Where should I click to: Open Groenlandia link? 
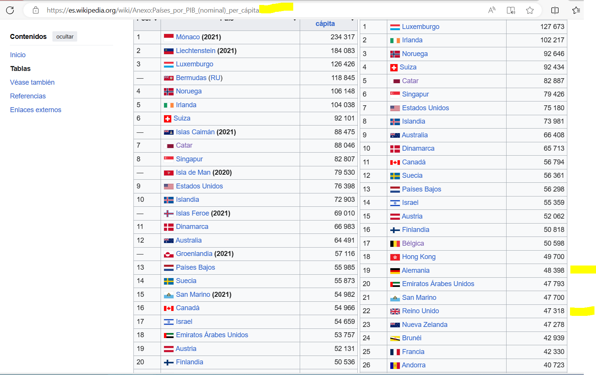click(x=194, y=254)
